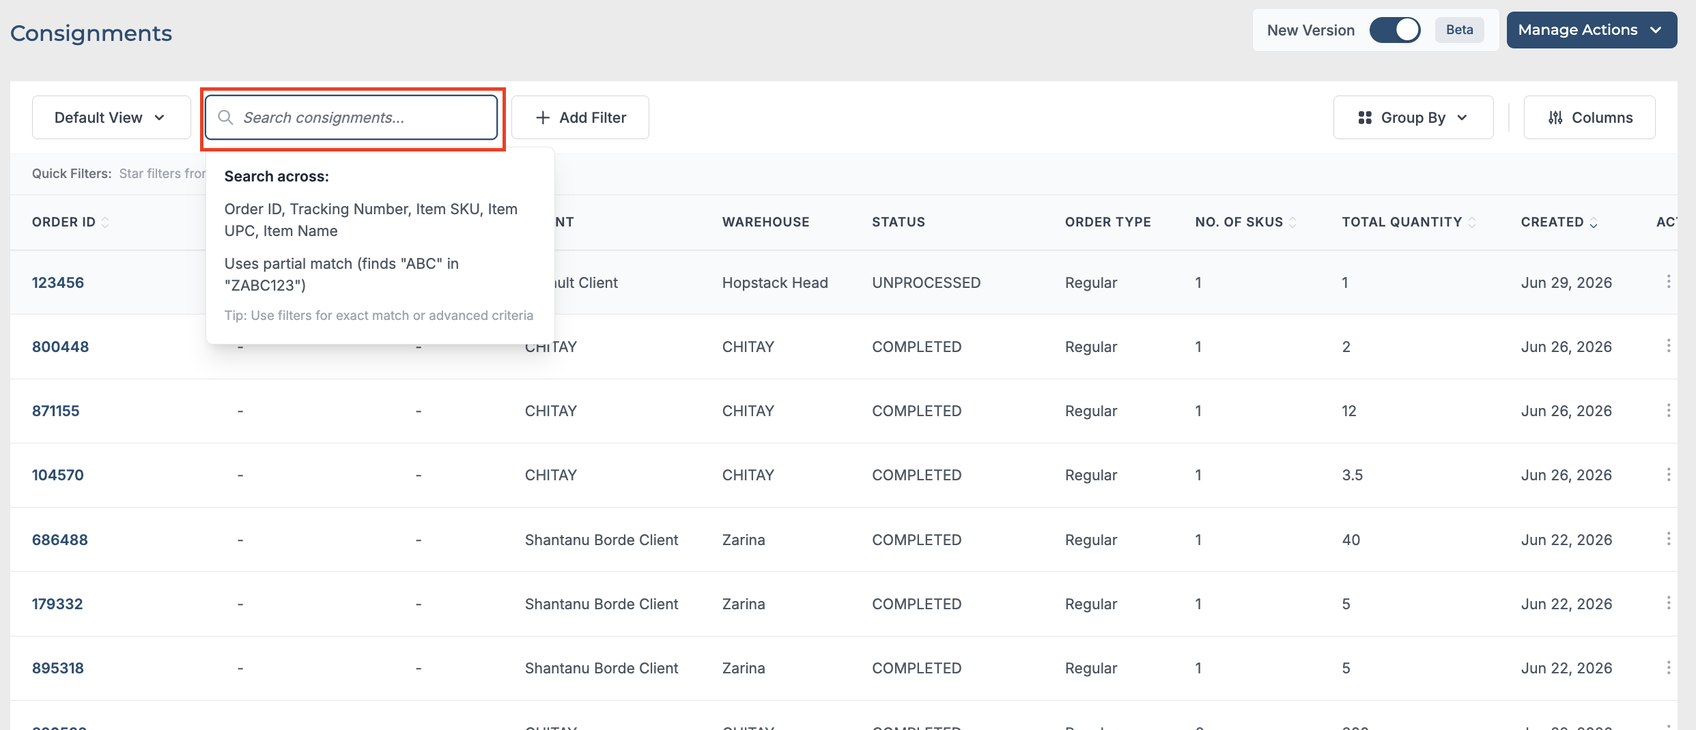
Task: Click total quantity 12 cell
Action: coord(1349,411)
